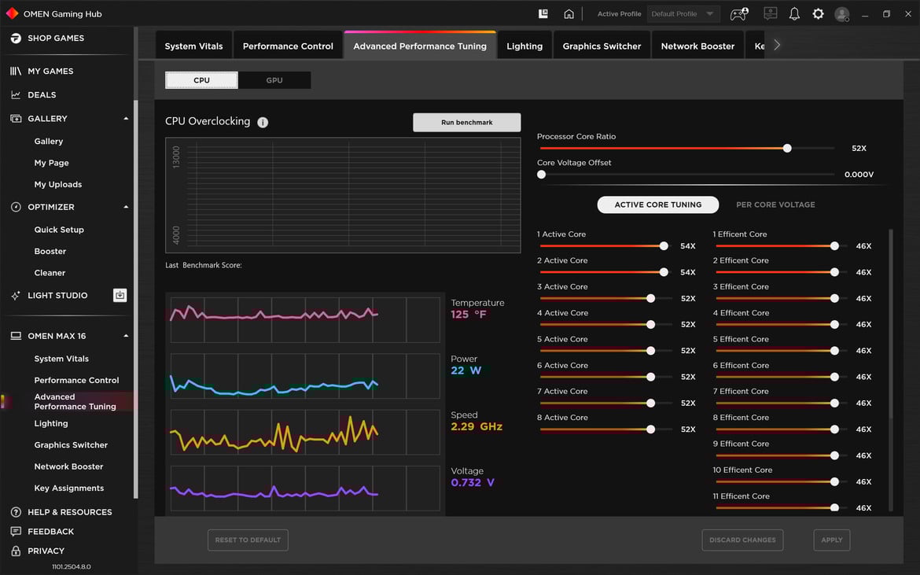This screenshot has width=920, height=575.
Task: Click Apply button
Action: pos(831,540)
